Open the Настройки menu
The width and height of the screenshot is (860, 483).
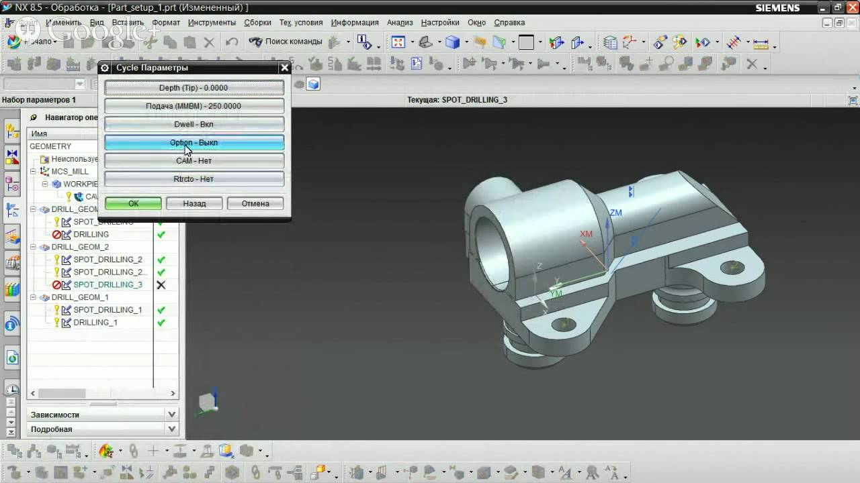pyautogui.click(x=440, y=22)
